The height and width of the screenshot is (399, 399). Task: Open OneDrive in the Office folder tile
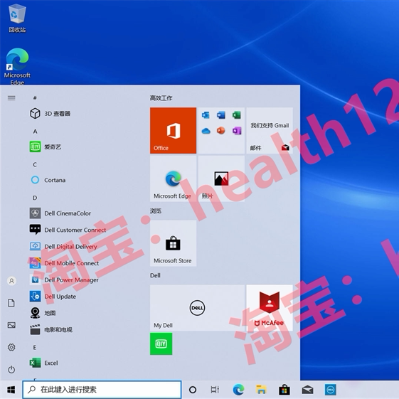coord(206,131)
